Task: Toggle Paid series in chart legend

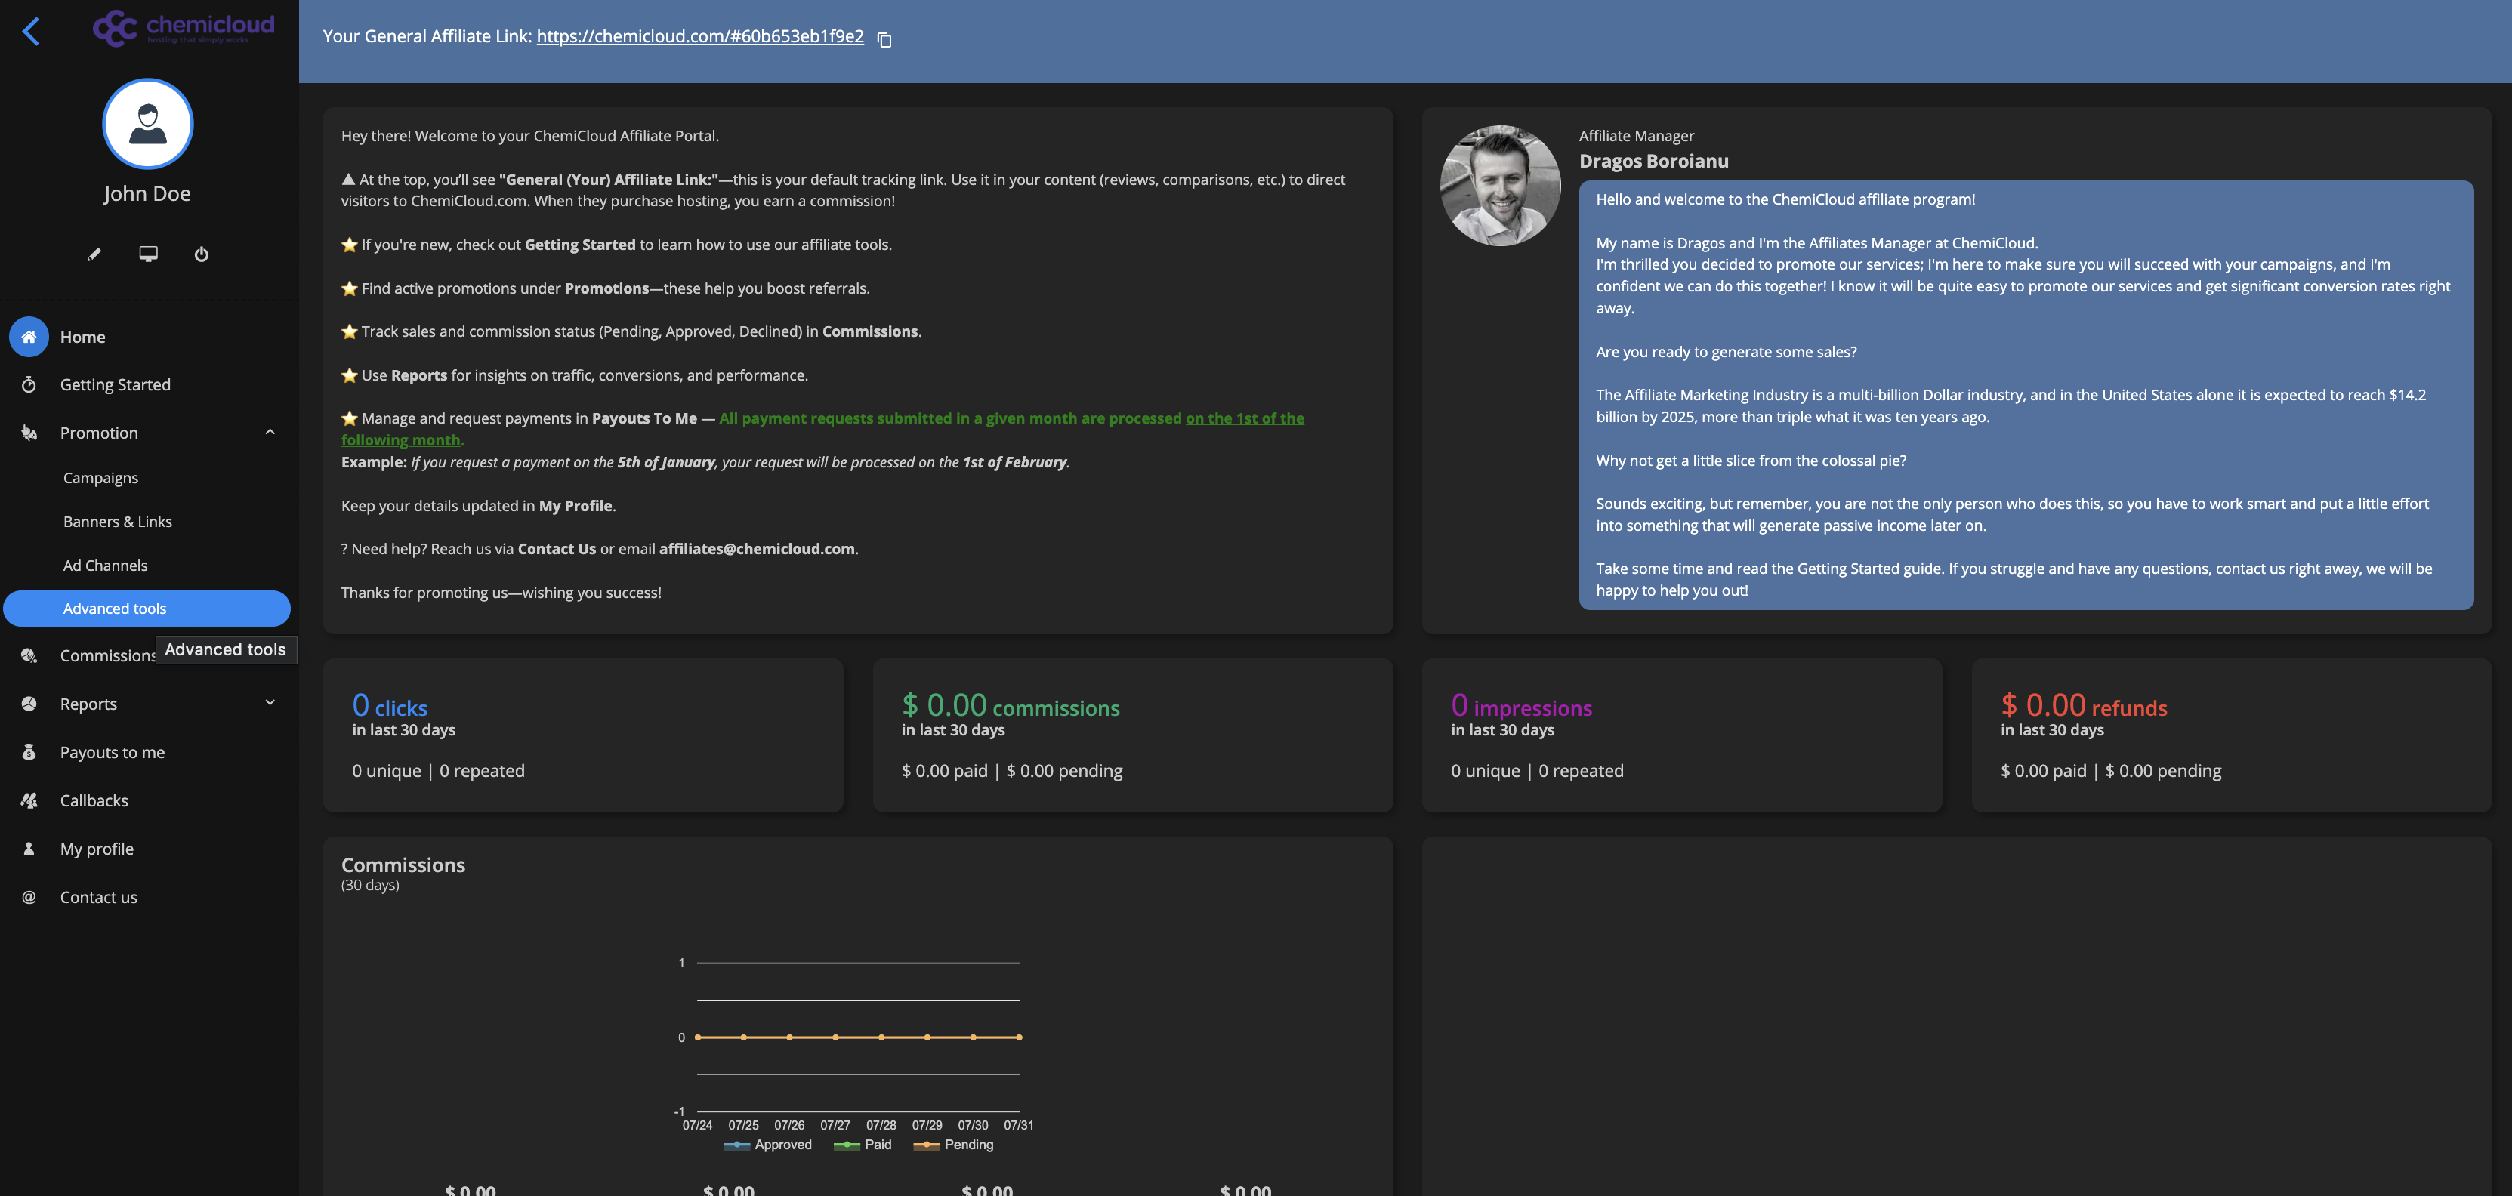Action: pyautogui.click(x=862, y=1145)
